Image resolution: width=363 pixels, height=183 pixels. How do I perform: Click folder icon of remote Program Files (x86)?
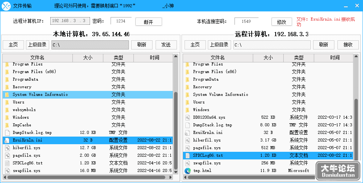[188, 72]
